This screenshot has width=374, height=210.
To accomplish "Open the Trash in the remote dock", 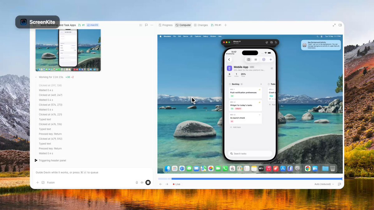I will [333, 168].
